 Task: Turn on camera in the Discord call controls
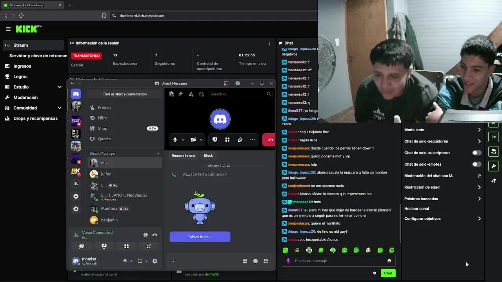coord(193,139)
